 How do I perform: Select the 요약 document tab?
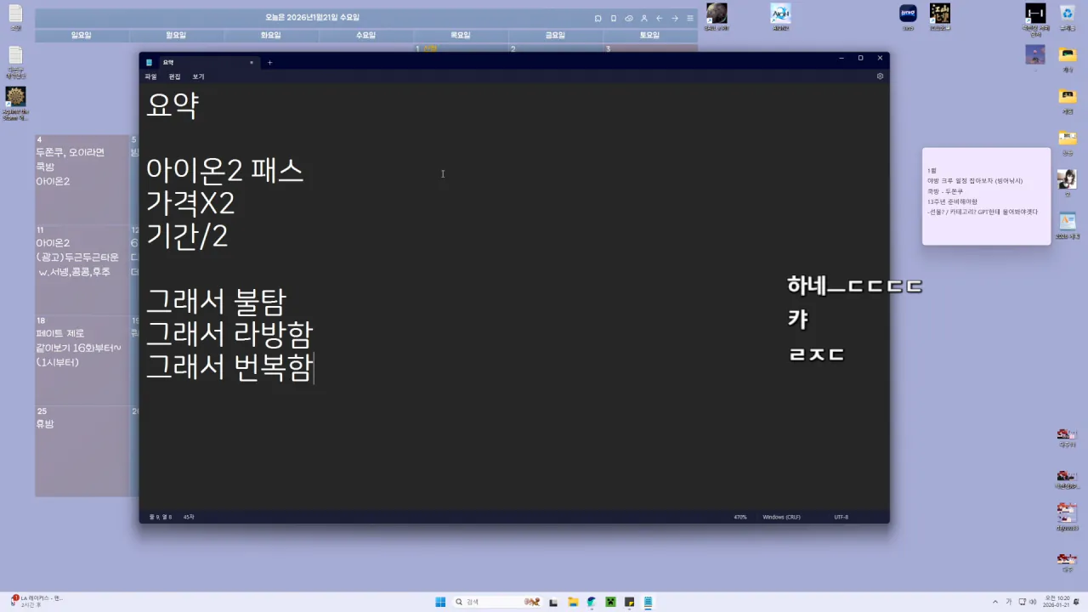coord(195,62)
